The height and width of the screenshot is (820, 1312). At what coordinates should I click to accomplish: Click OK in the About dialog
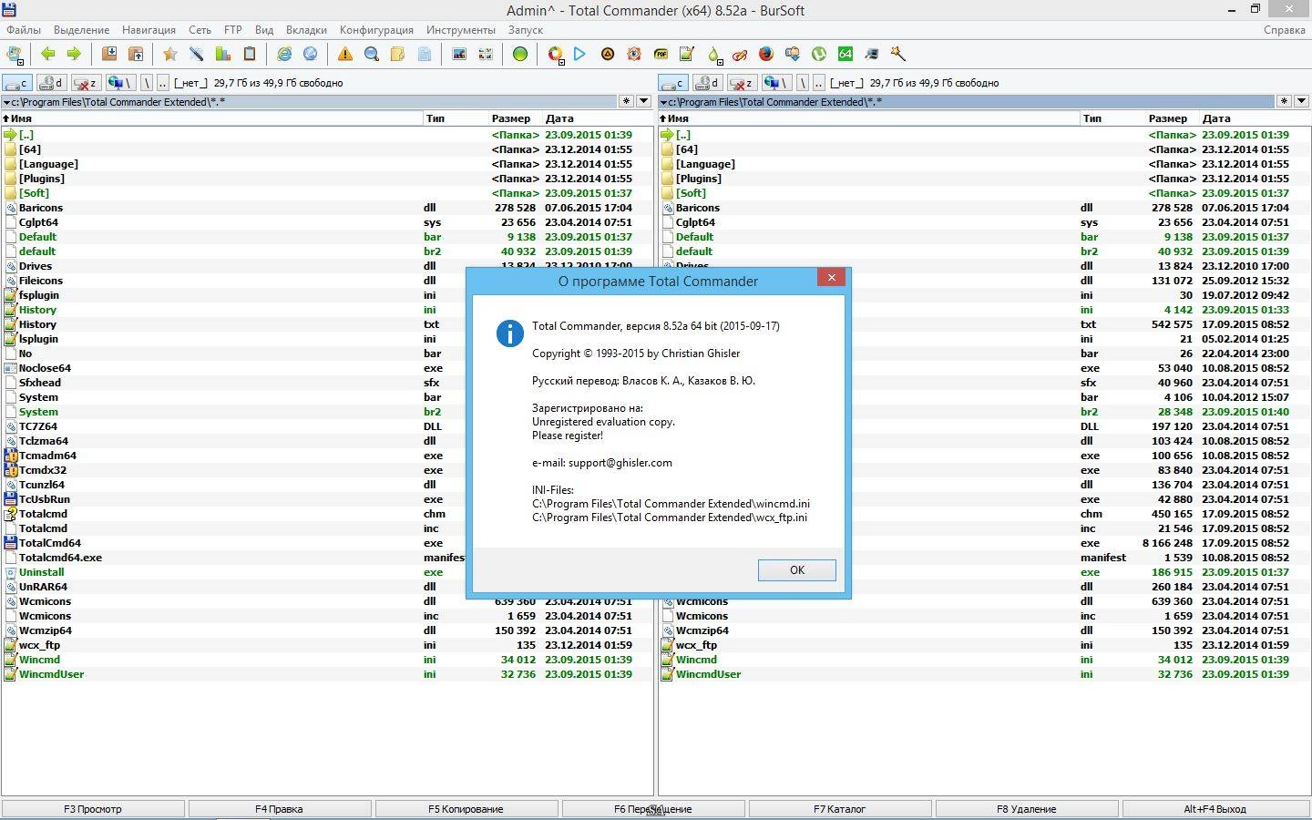[797, 570]
